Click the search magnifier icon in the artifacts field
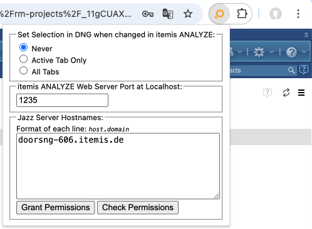312x229 pixels. (x=291, y=70)
